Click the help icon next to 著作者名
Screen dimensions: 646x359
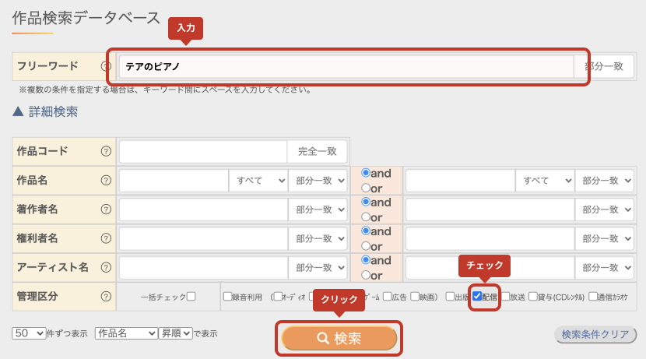tap(106, 209)
